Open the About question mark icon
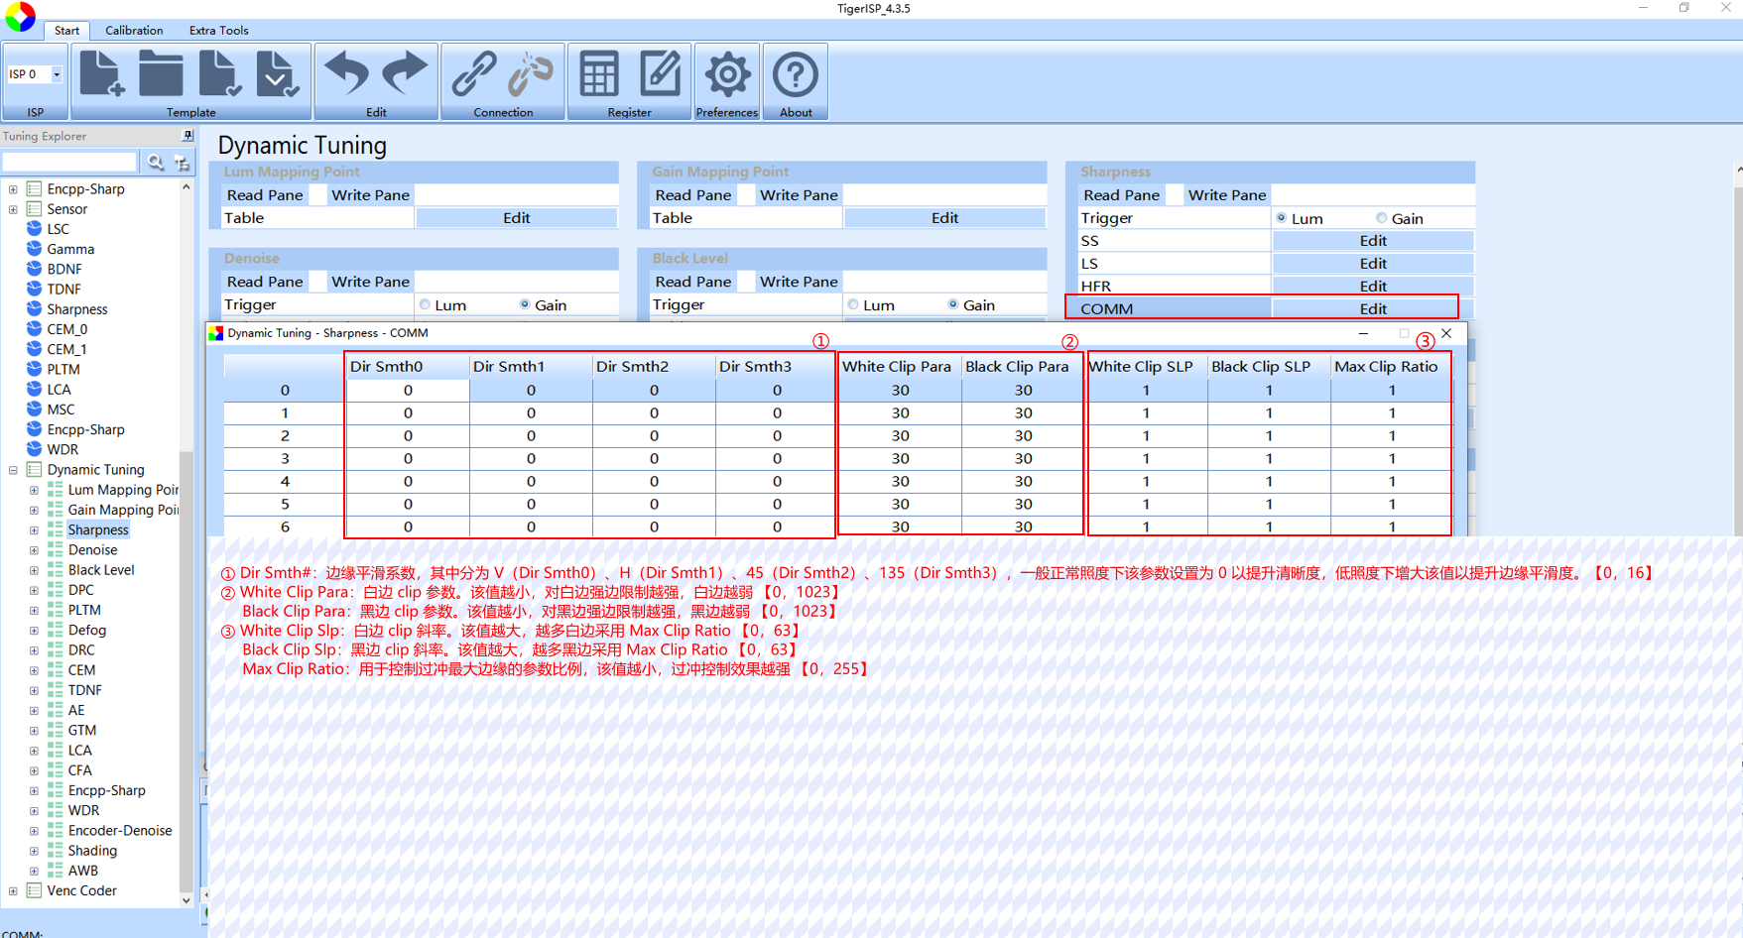This screenshot has height=938, width=1743. pos(796,75)
